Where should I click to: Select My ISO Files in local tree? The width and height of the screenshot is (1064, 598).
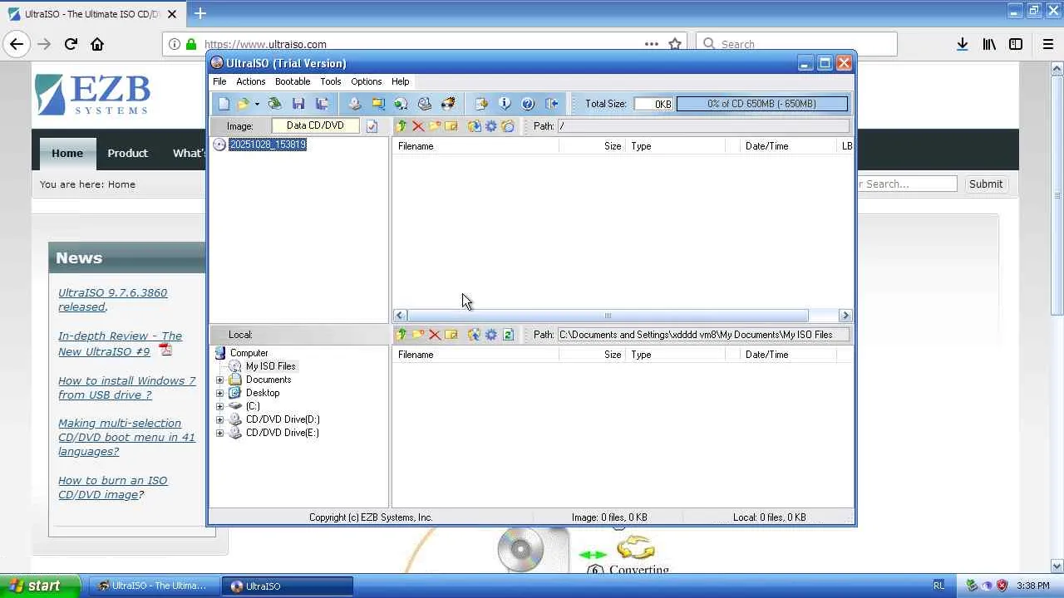pyautogui.click(x=270, y=366)
